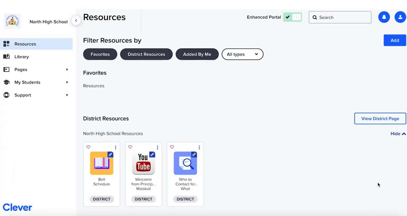Open the All types dropdown
The height and width of the screenshot is (216, 407).
[242, 54]
